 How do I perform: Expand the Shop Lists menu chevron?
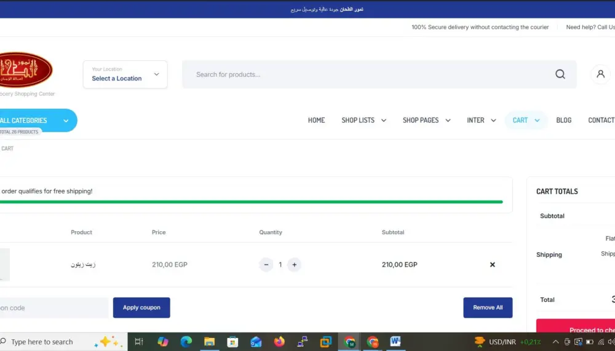(x=384, y=120)
